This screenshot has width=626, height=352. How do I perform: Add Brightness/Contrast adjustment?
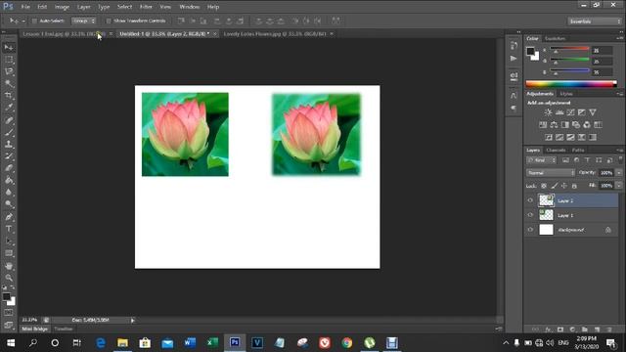549,112
